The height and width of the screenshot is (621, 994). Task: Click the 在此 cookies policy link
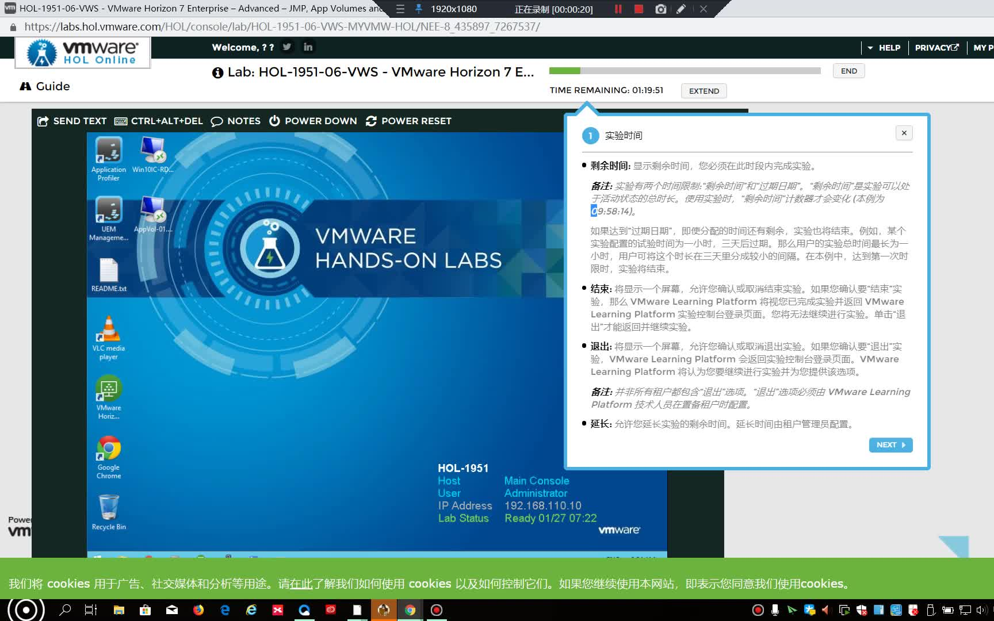[301, 584]
